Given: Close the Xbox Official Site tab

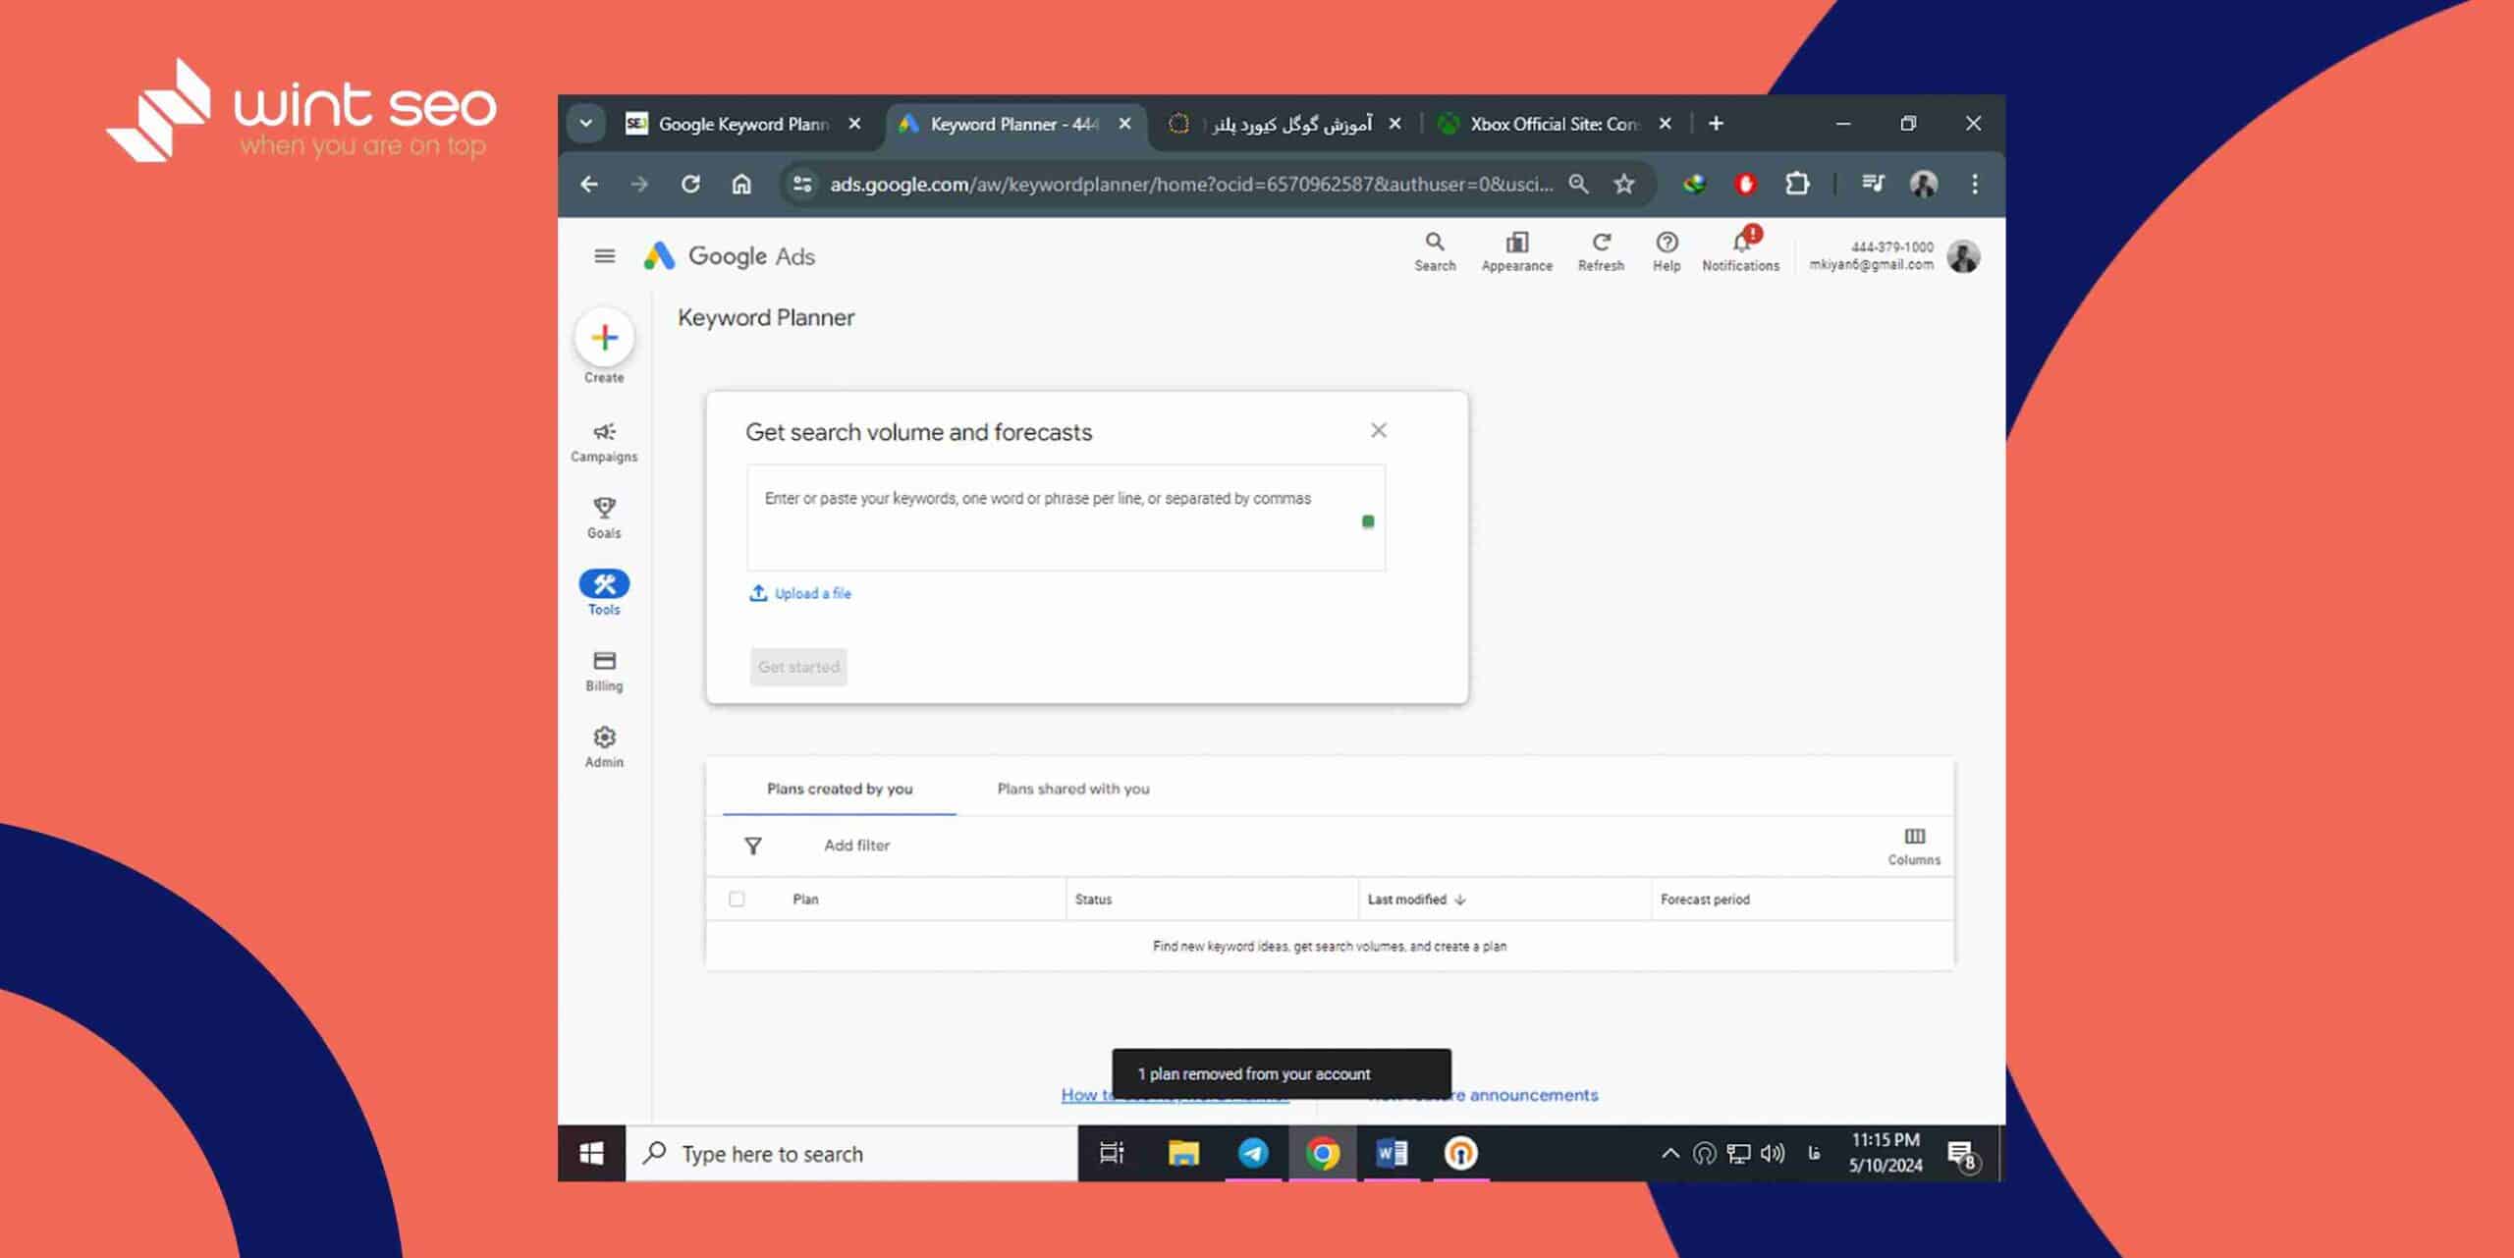Looking at the screenshot, I should tap(1665, 124).
